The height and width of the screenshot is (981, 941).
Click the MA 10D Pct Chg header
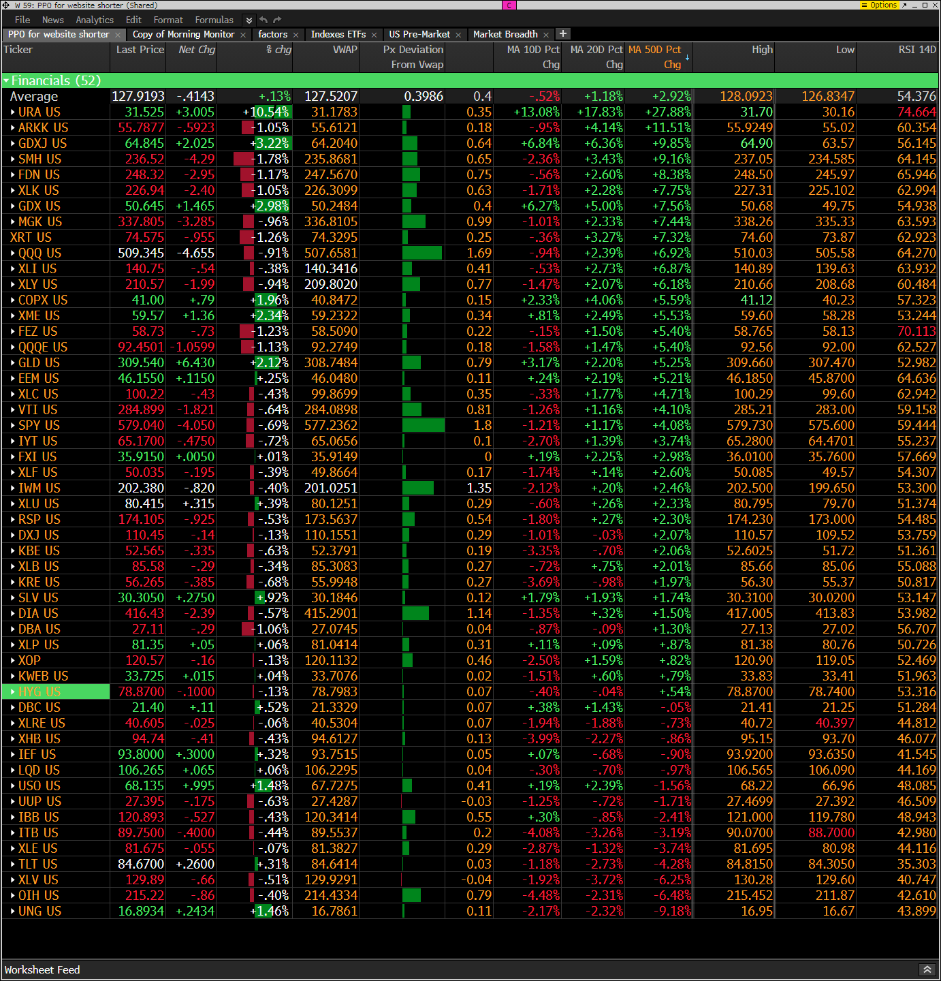(x=528, y=57)
